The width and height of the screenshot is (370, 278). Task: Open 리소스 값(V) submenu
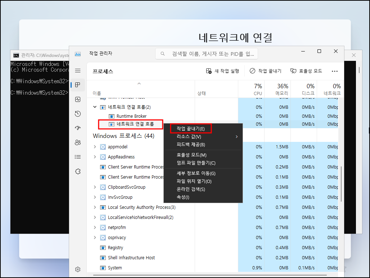pyautogui.click(x=203, y=136)
